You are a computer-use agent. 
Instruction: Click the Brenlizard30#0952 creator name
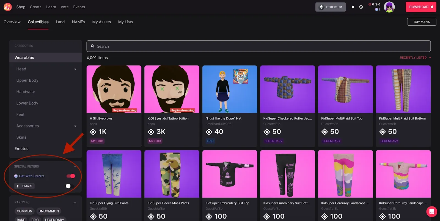(219, 124)
